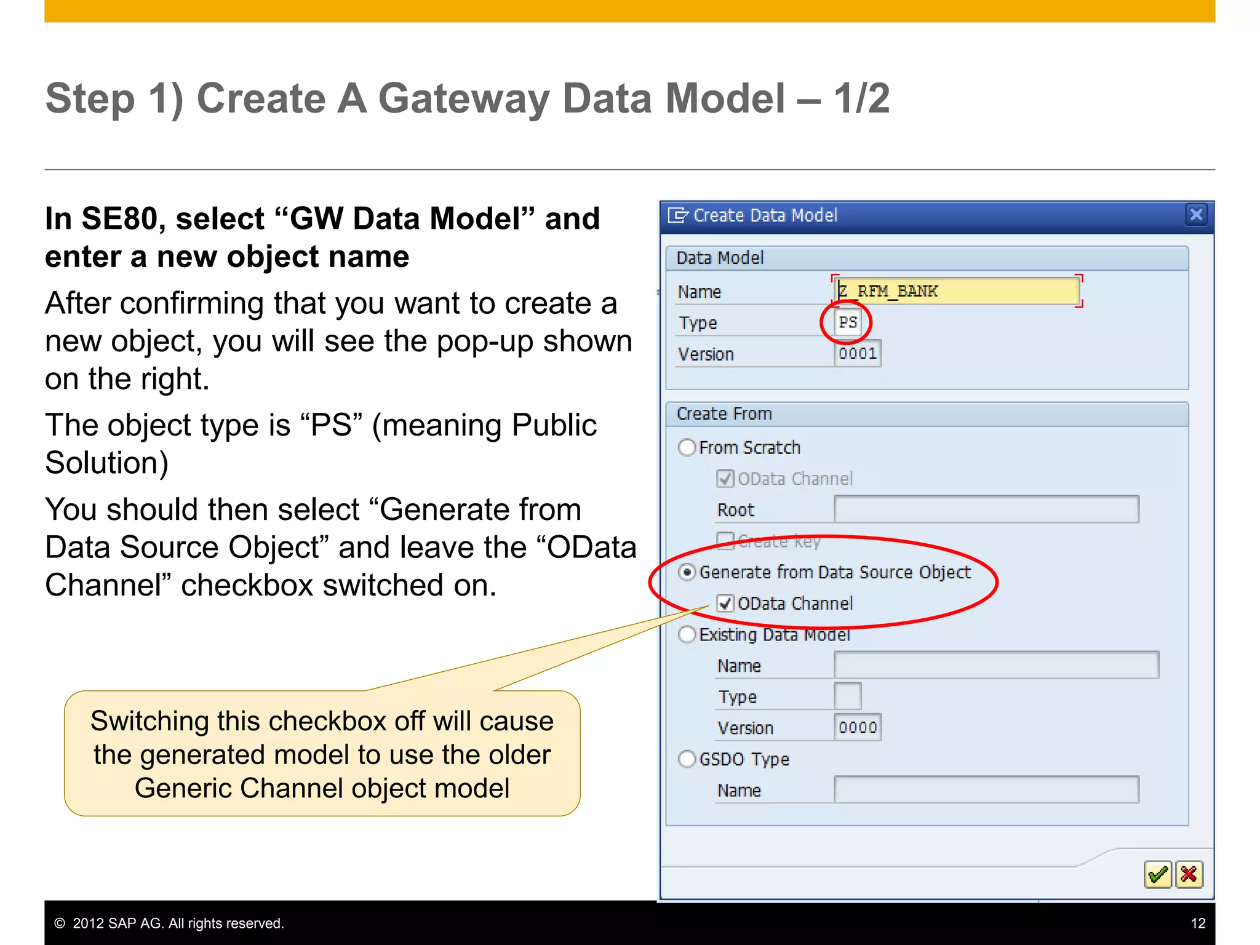The height and width of the screenshot is (945, 1260).
Task: Select Generate from Data Source Object option
Action: pyautogui.click(x=687, y=572)
